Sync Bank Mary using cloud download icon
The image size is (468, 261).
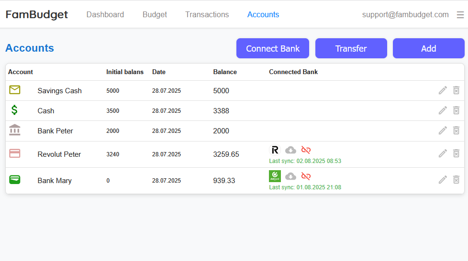[290, 176]
